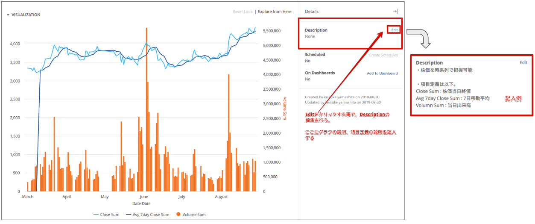Toggle Volume Sum legend entry
This screenshot has width=535, height=224.
(x=190, y=215)
